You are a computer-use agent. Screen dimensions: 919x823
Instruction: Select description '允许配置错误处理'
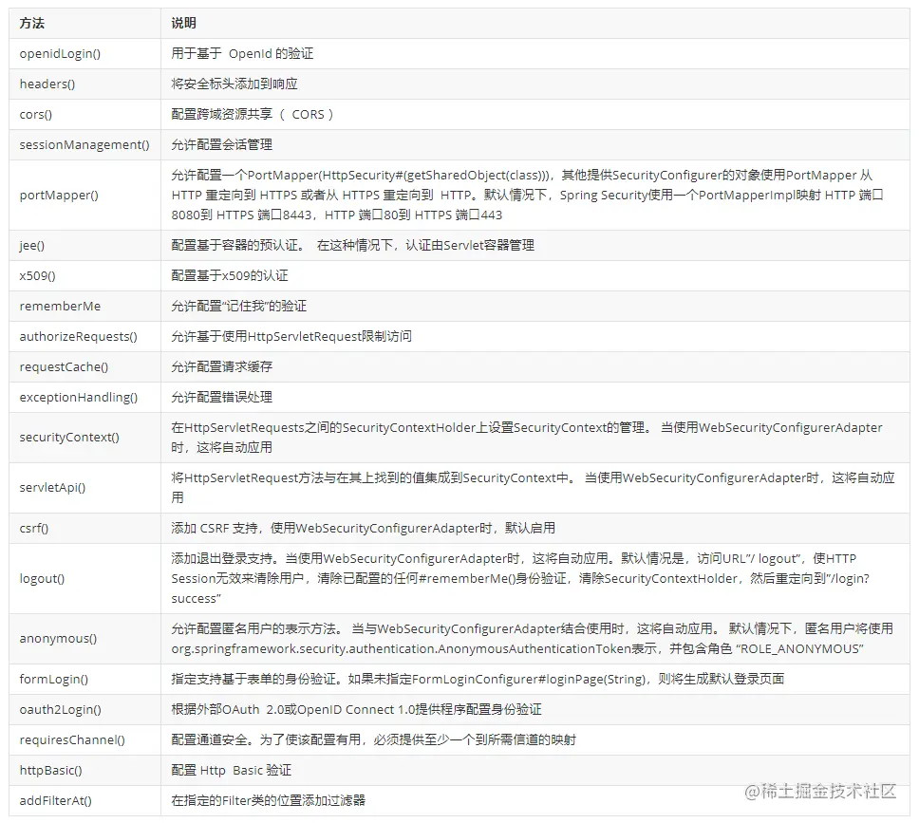coord(221,398)
